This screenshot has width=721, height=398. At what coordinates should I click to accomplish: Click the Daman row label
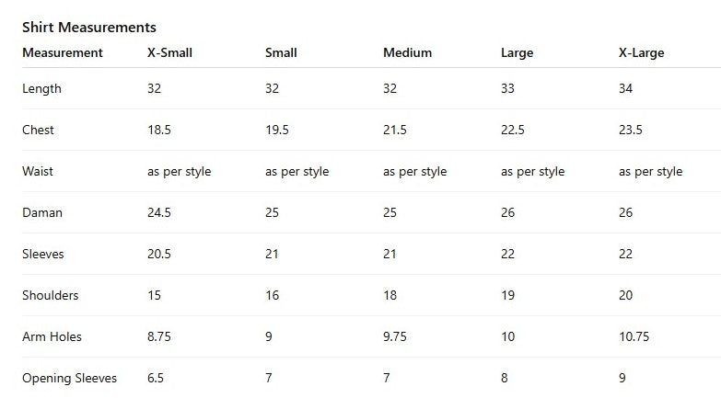point(42,212)
